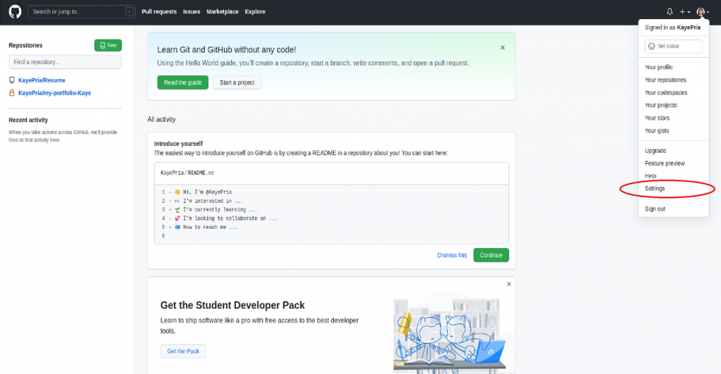Open the notifications bell
The width and height of the screenshot is (721, 374).
(x=670, y=11)
